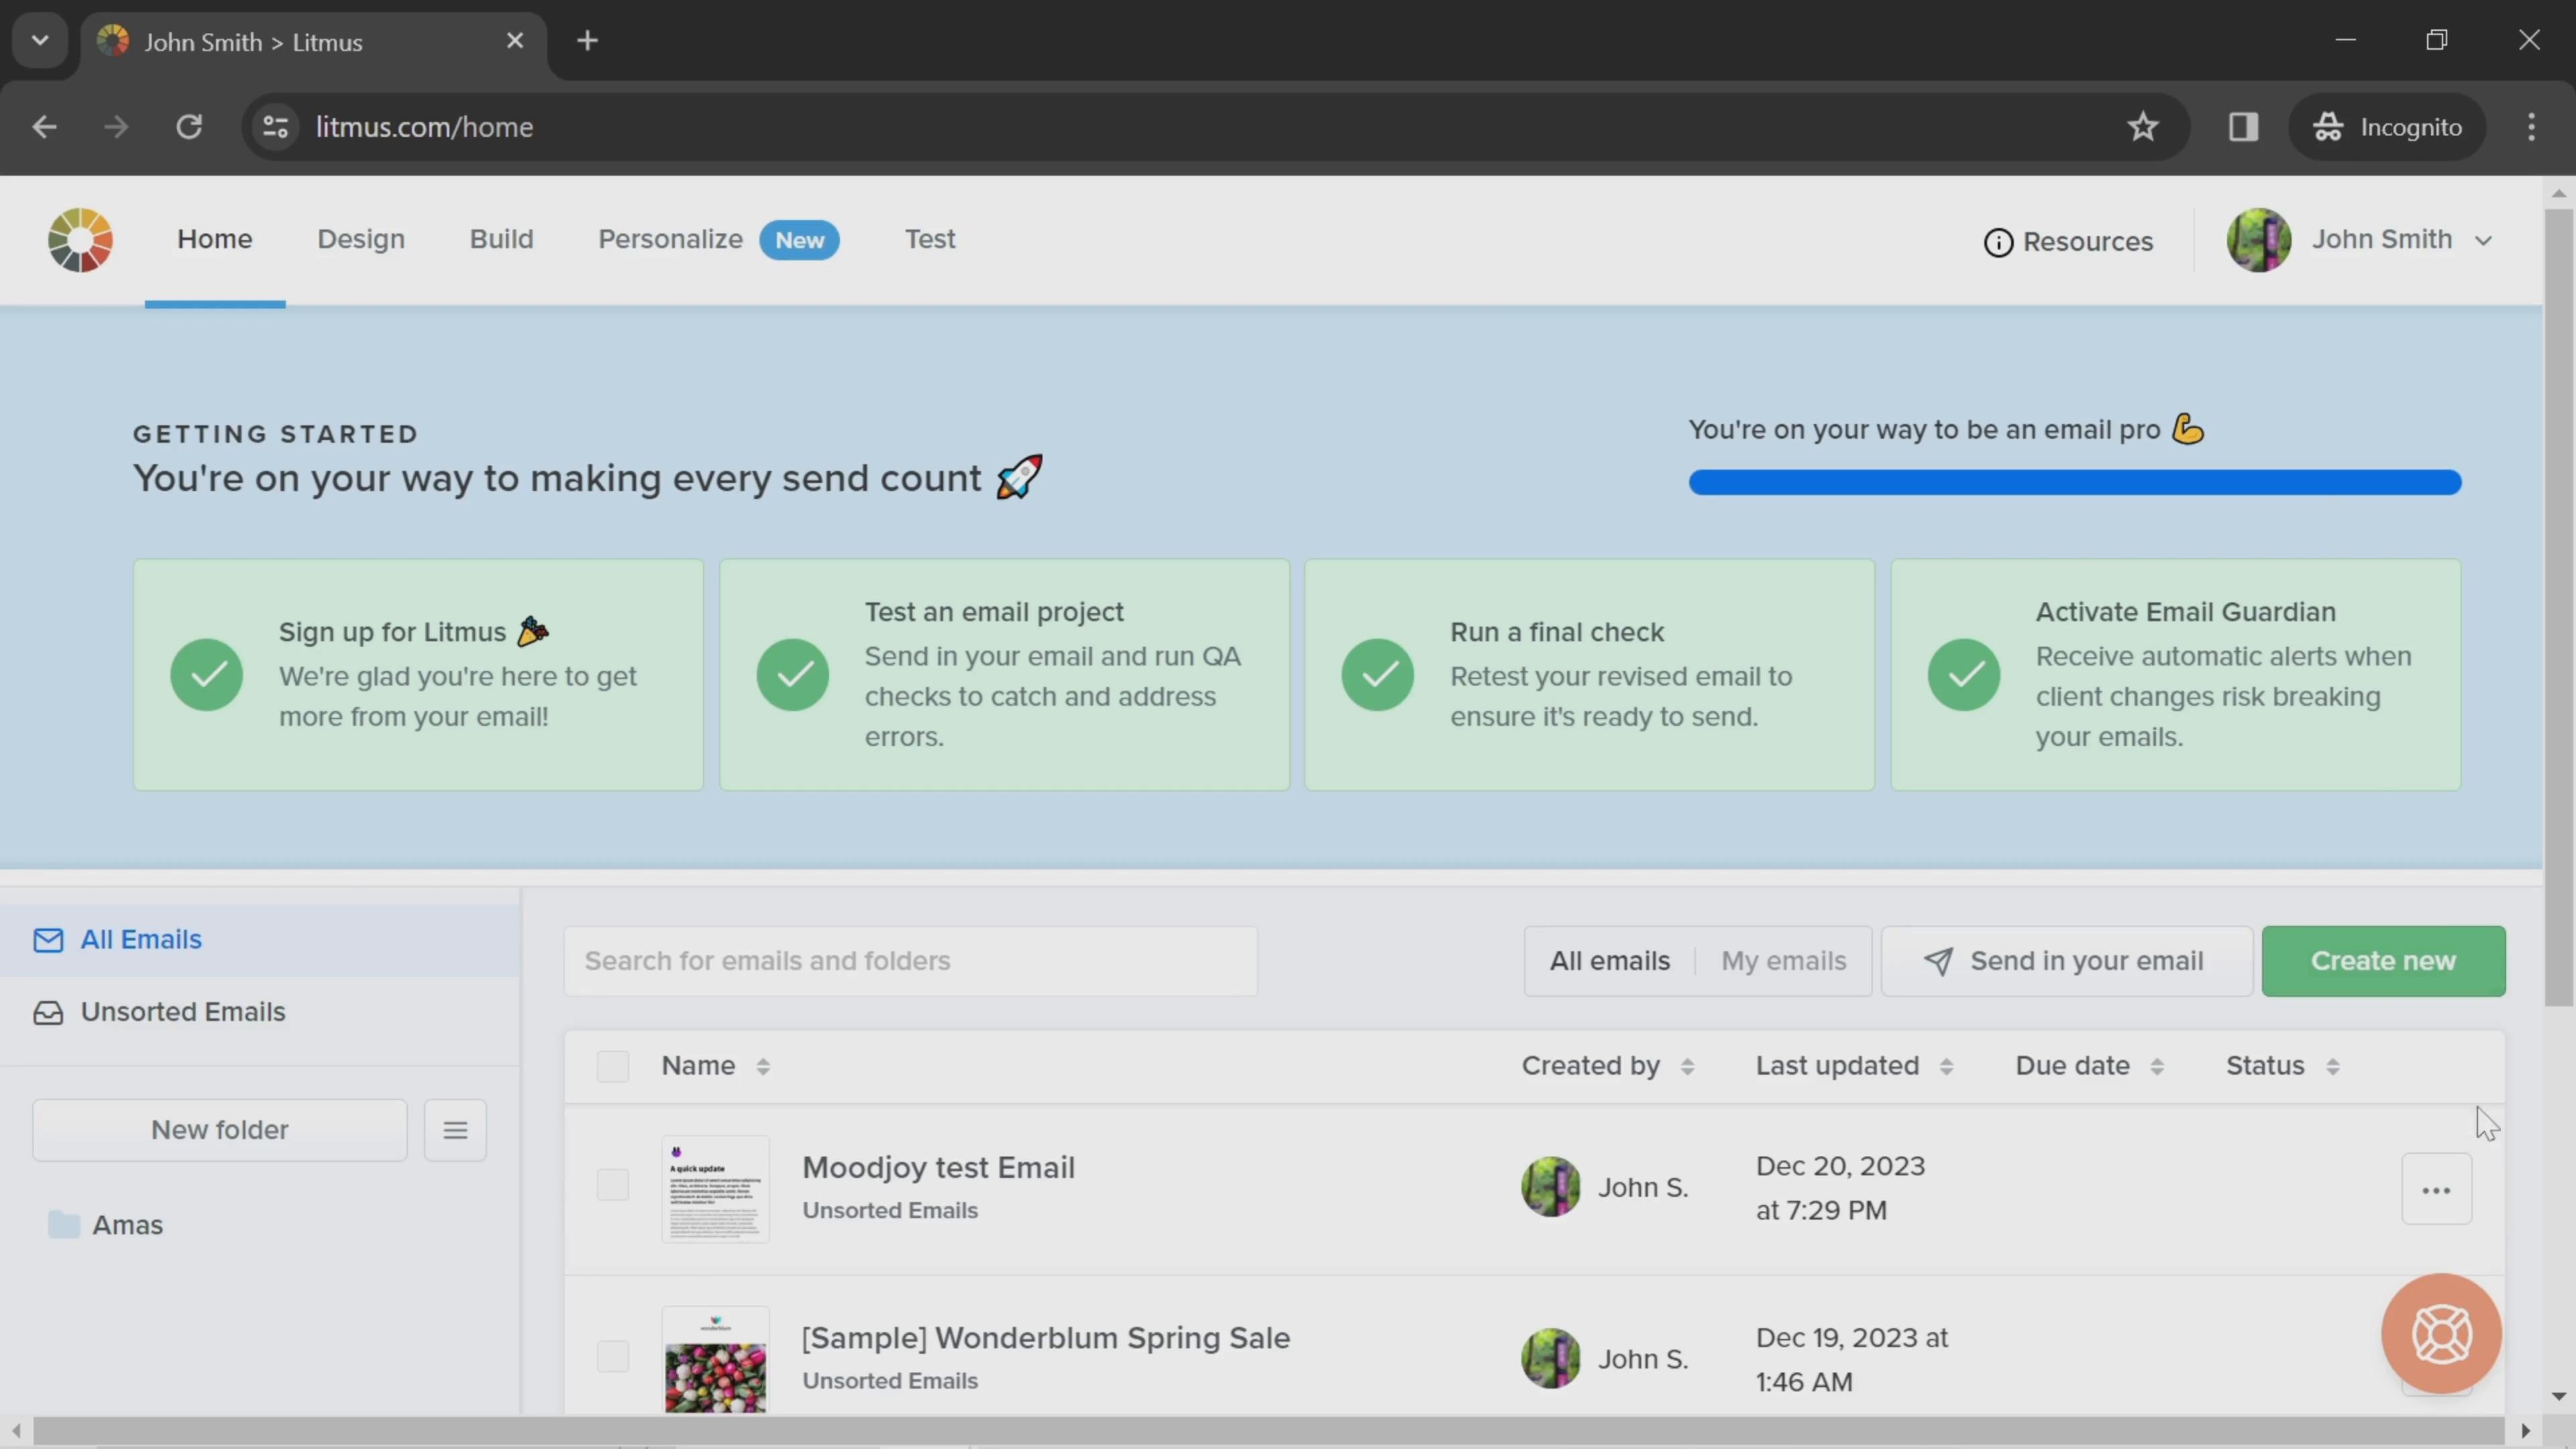Click the New folder button
Image resolution: width=2576 pixels, height=1449 pixels.
click(x=219, y=1129)
